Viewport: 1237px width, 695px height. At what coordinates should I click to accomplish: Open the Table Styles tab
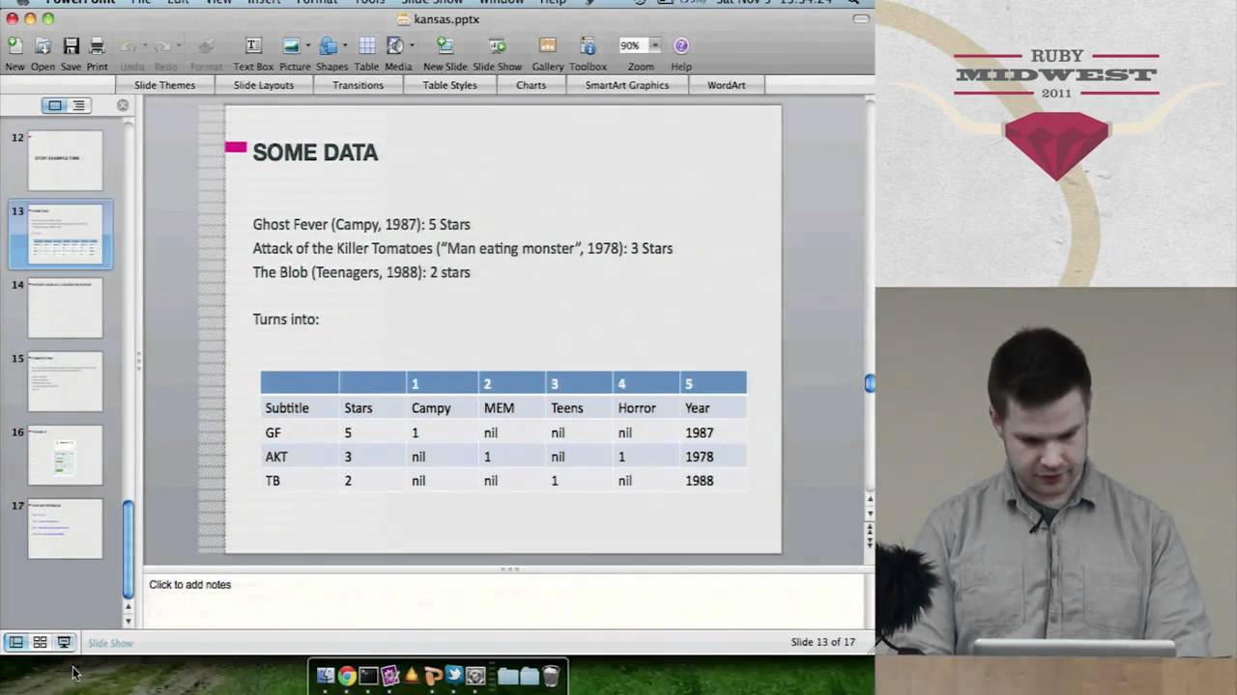click(x=449, y=85)
